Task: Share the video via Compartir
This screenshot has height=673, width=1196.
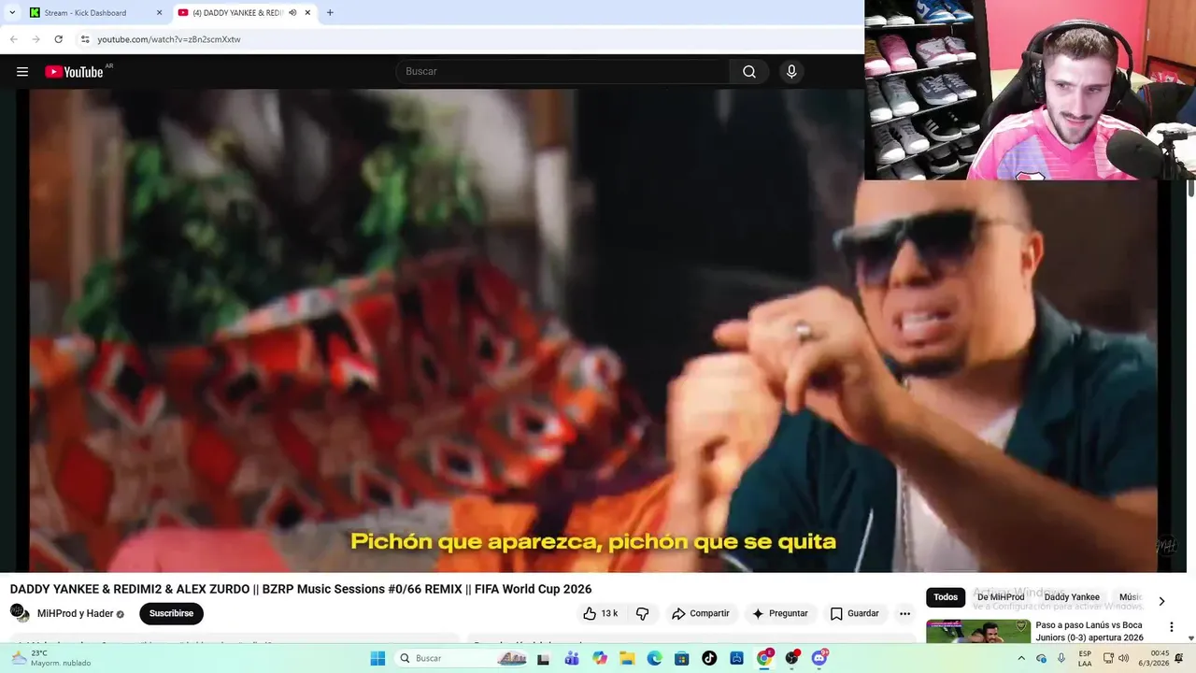Action: point(700,613)
